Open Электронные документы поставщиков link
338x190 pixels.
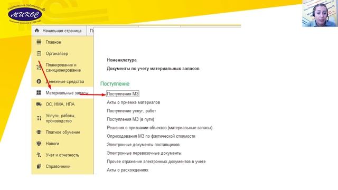(143, 145)
